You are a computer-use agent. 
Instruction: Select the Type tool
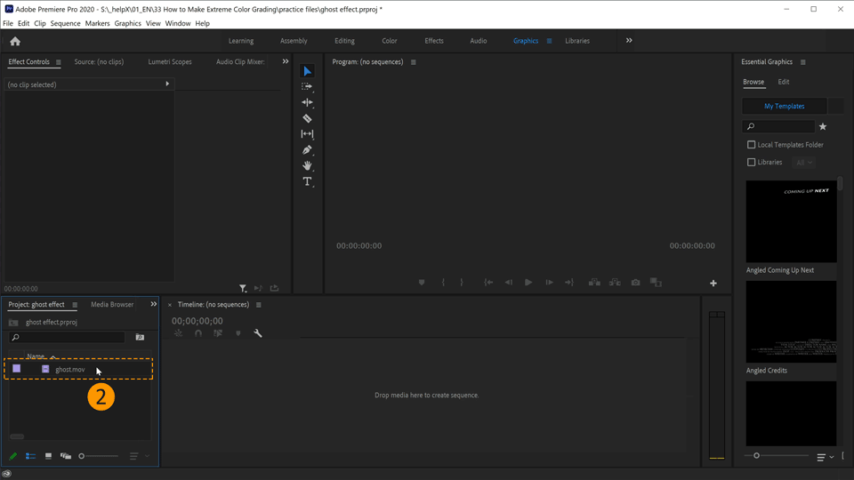point(307,181)
